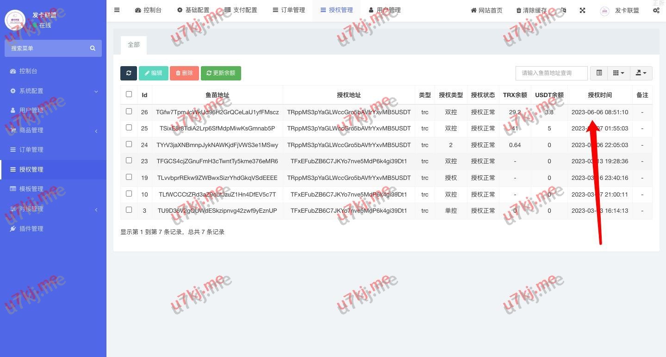Click the dark refresh table button
Viewport: 666px width, 357px height.
129,73
